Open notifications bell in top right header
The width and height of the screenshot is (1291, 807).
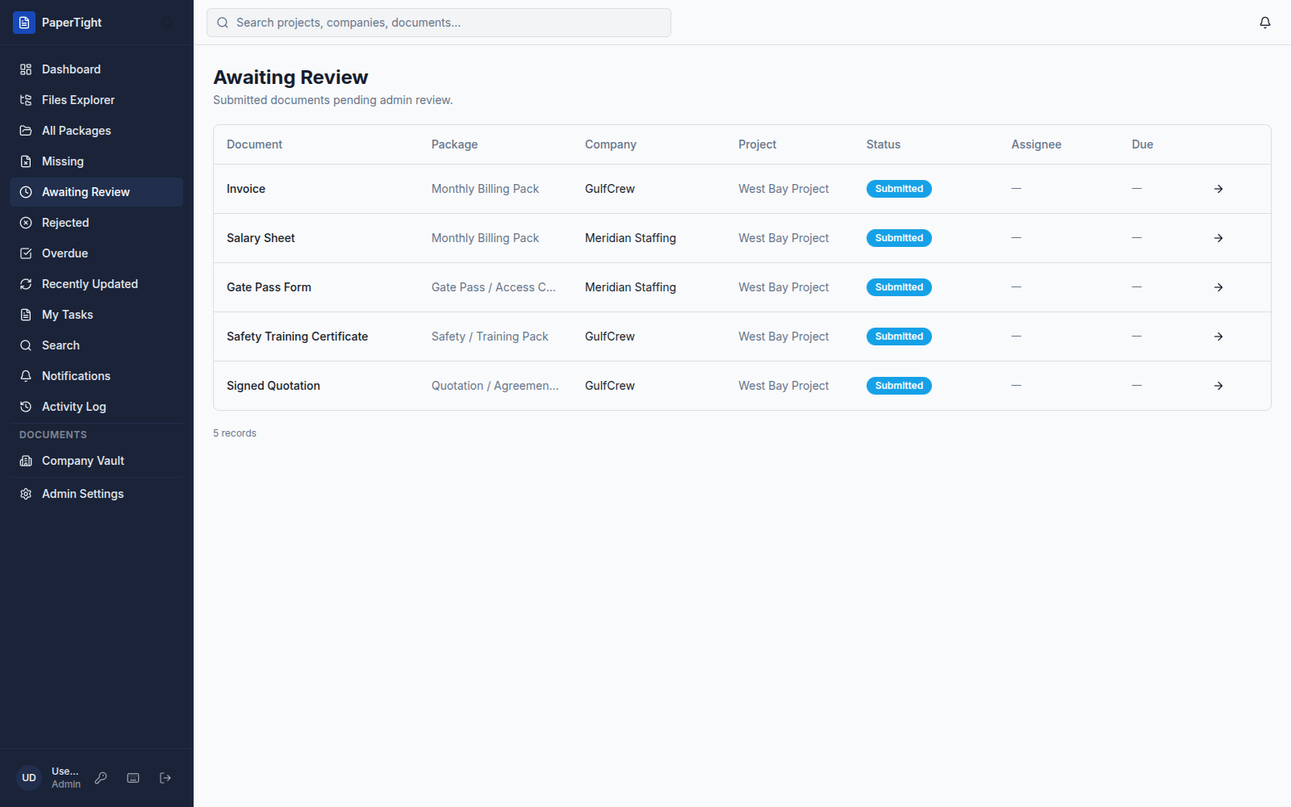coord(1265,23)
